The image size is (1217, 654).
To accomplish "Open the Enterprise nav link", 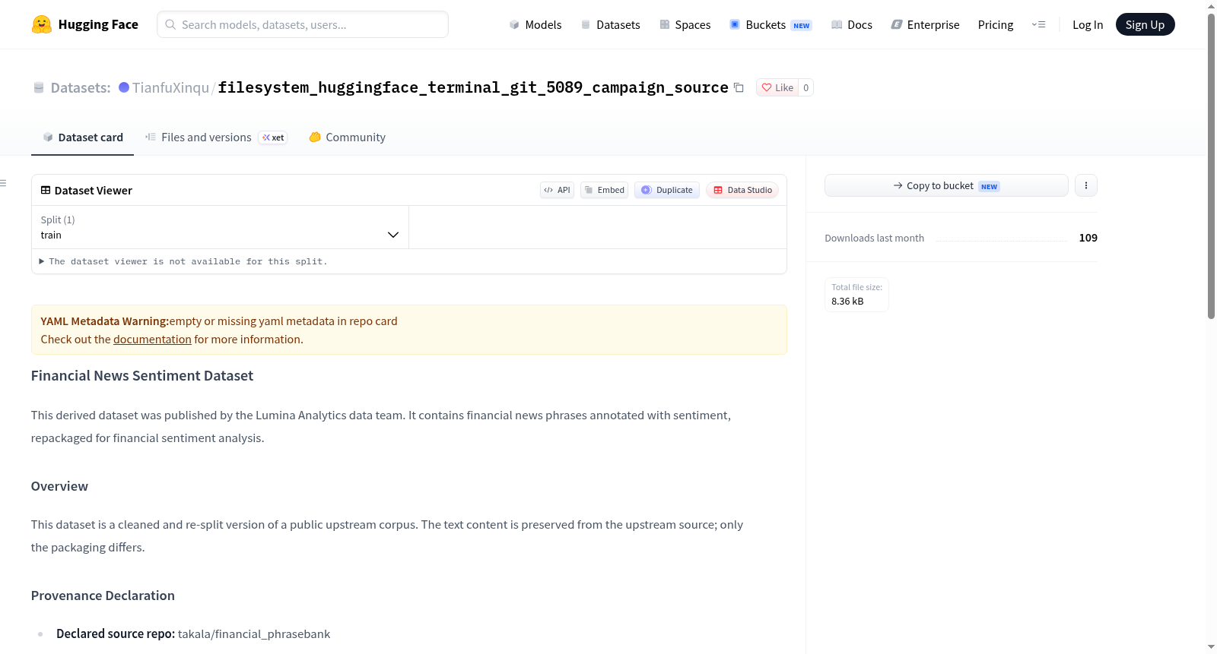I will pyautogui.click(x=925, y=24).
